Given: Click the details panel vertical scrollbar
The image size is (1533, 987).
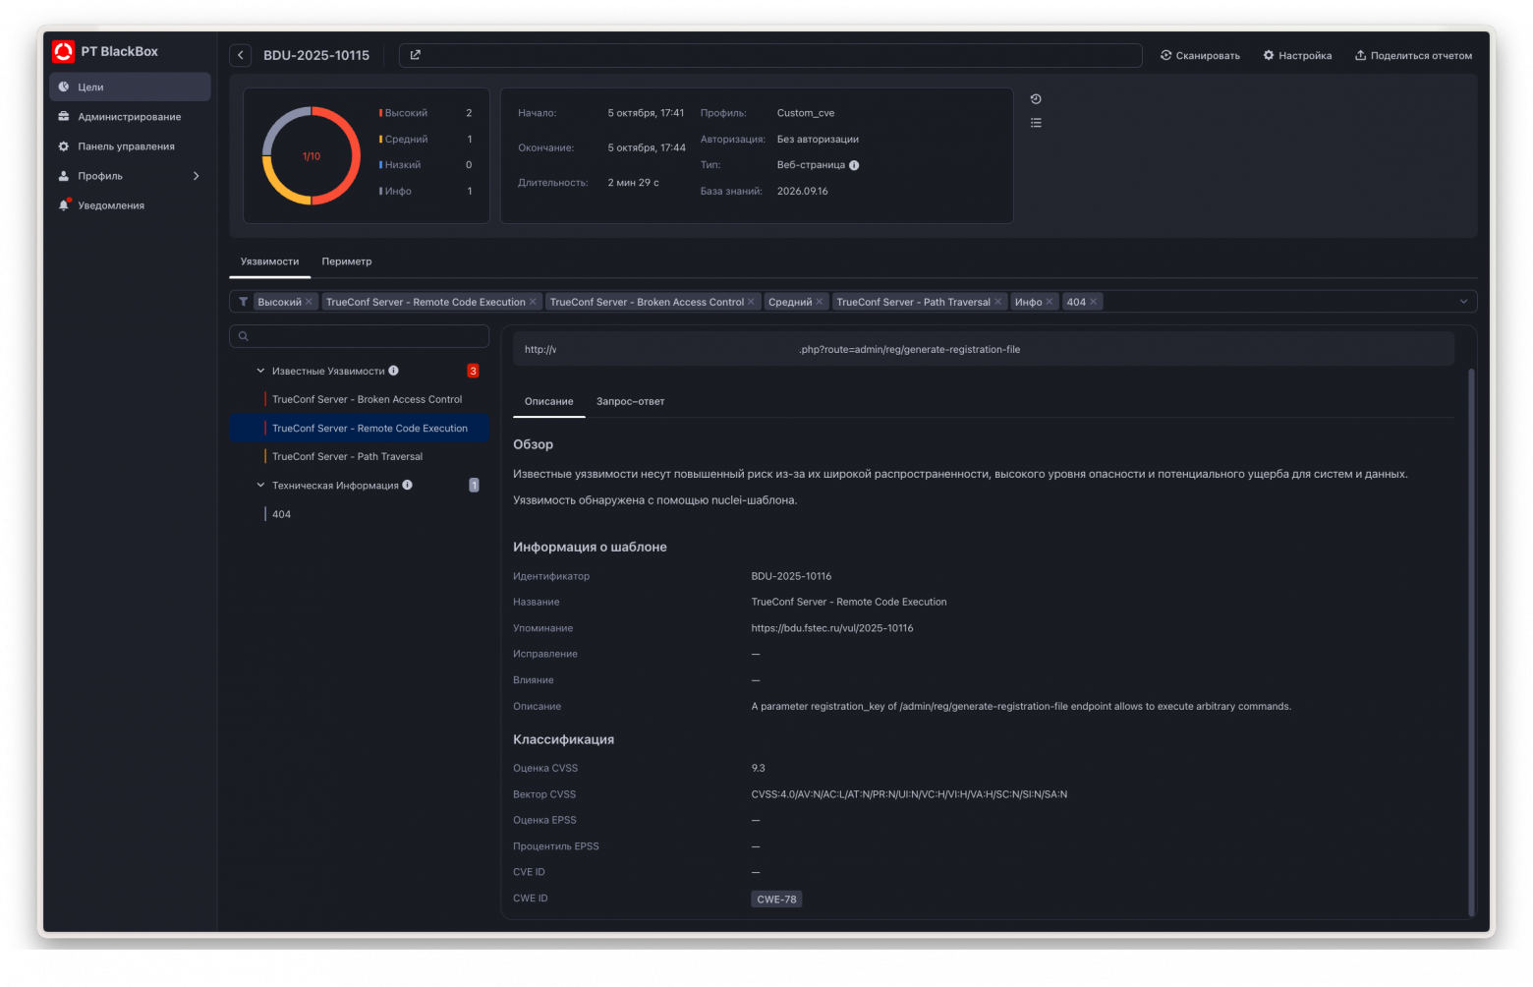Looking at the screenshot, I should point(1471,642).
